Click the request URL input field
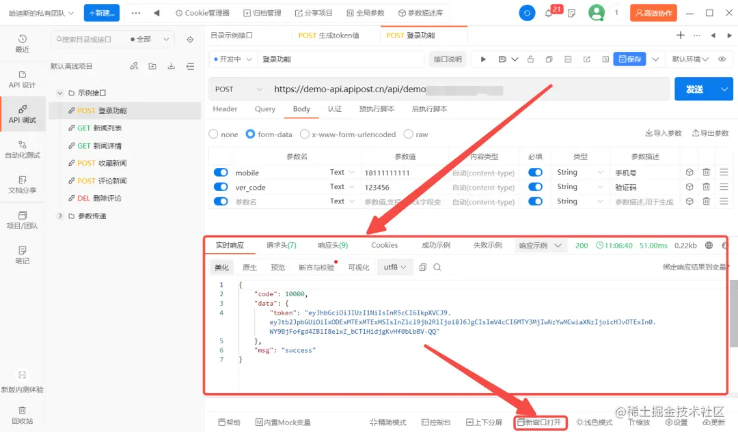738x432 pixels. click(x=468, y=89)
